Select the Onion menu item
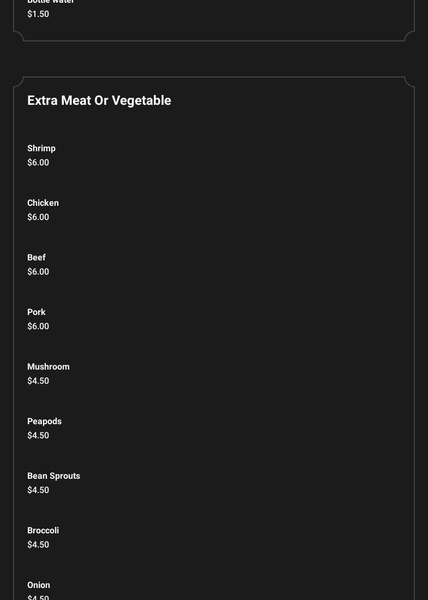 39,585
